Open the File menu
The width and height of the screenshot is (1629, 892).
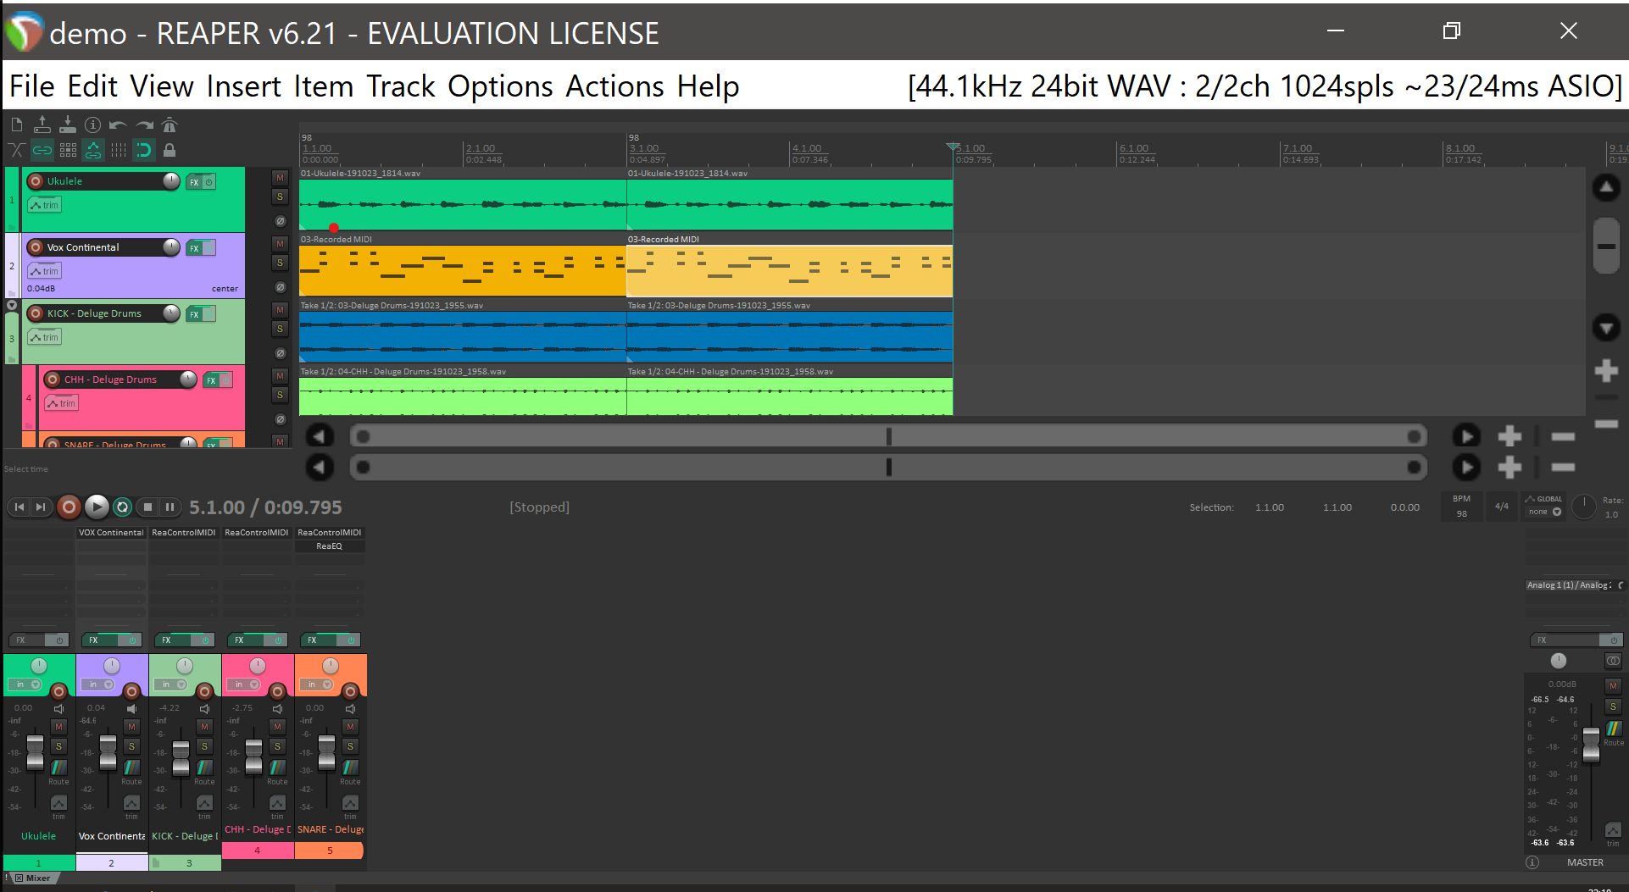coord(32,86)
